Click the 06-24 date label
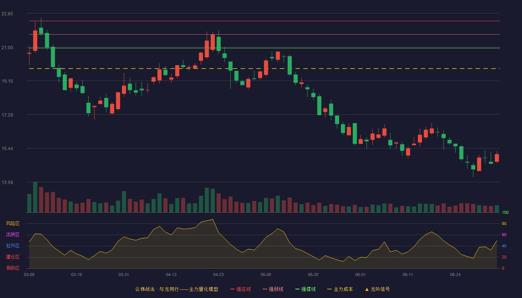 pyautogui.click(x=455, y=275)
